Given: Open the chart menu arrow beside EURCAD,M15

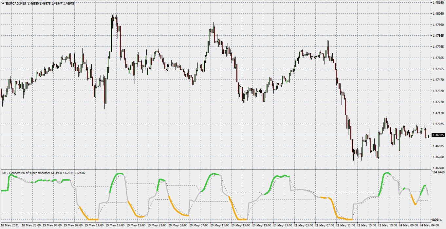Looking at the screenshot, I should (x=3, y=3).
